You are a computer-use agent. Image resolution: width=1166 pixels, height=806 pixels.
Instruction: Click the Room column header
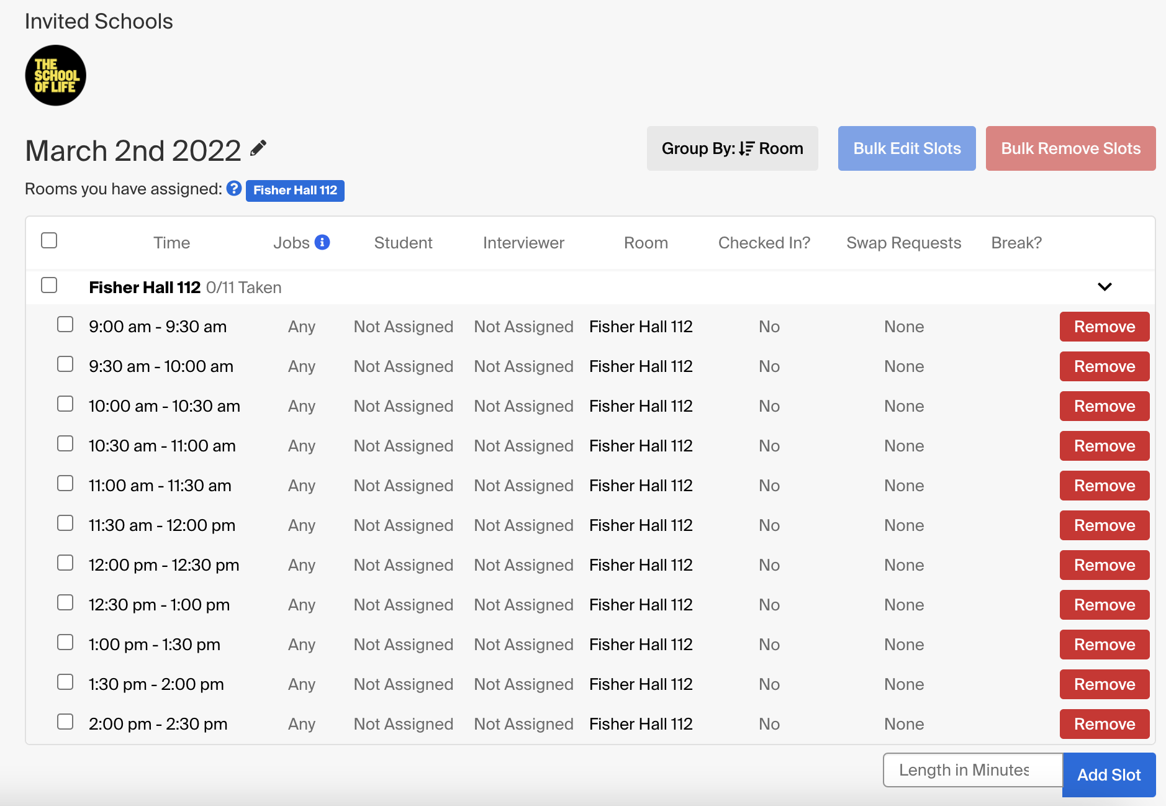[646, 243]
